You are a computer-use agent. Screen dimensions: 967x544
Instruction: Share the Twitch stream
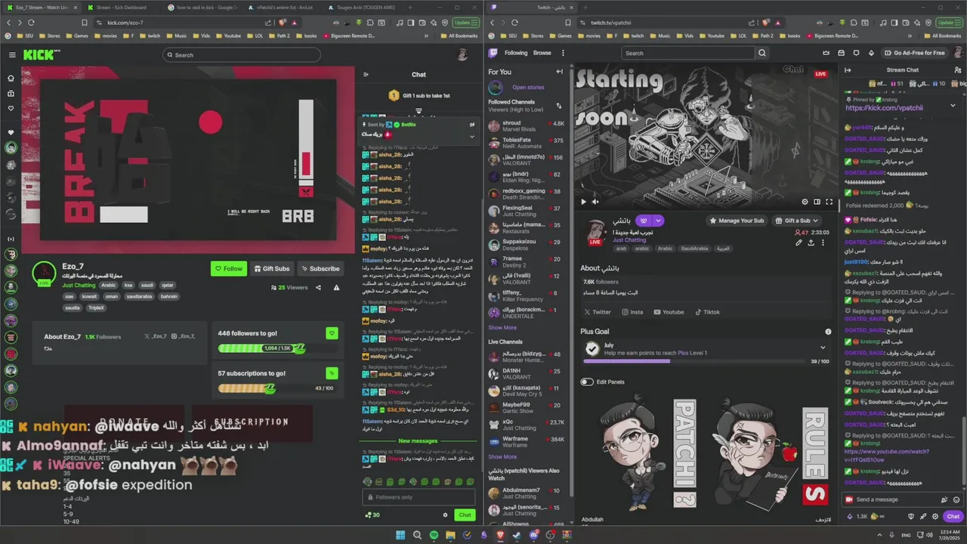[811, 243]
